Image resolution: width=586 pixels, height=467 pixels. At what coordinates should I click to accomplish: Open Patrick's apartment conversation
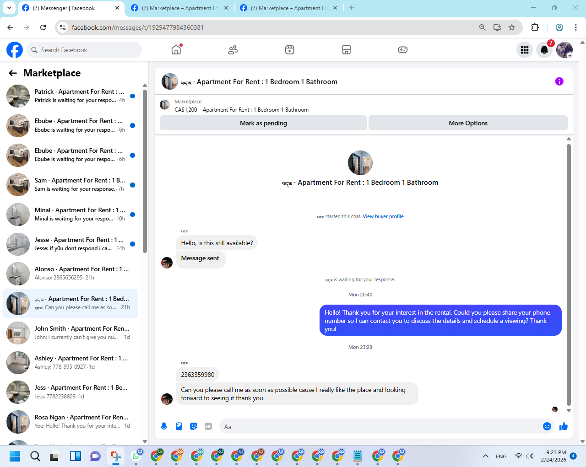[x=71, y=96]
